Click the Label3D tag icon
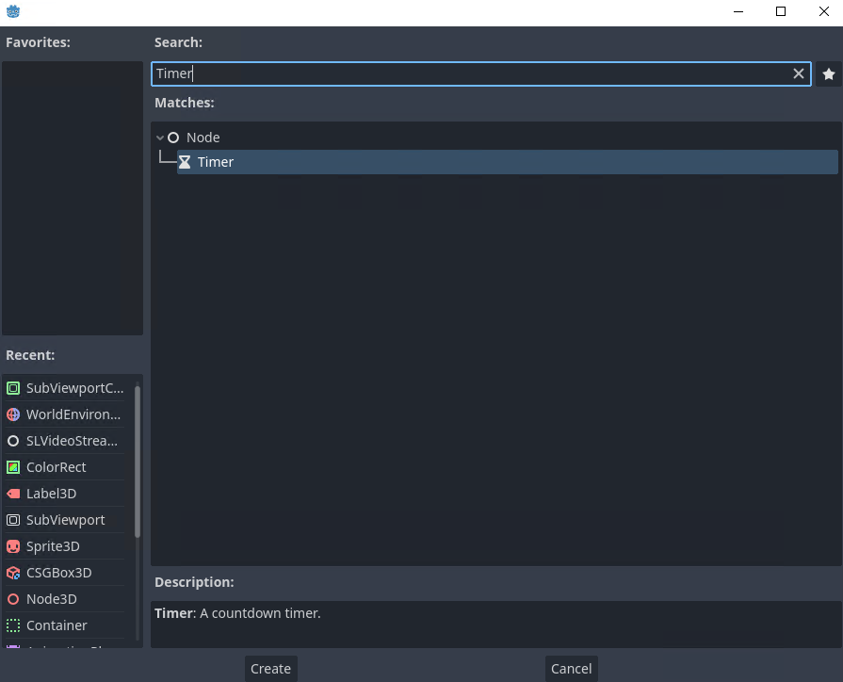The height and width of the screenshot is (682, 843). (13, 494)
